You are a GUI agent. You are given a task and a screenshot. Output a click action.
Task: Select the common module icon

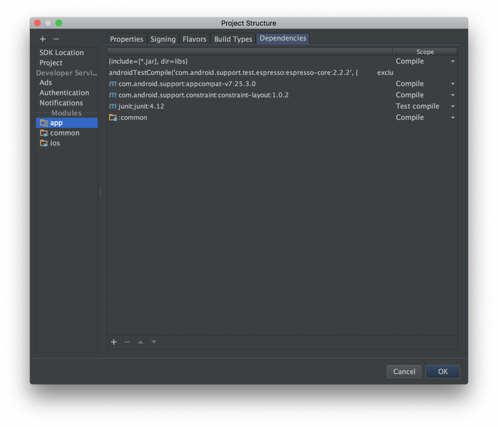point(44,133)
